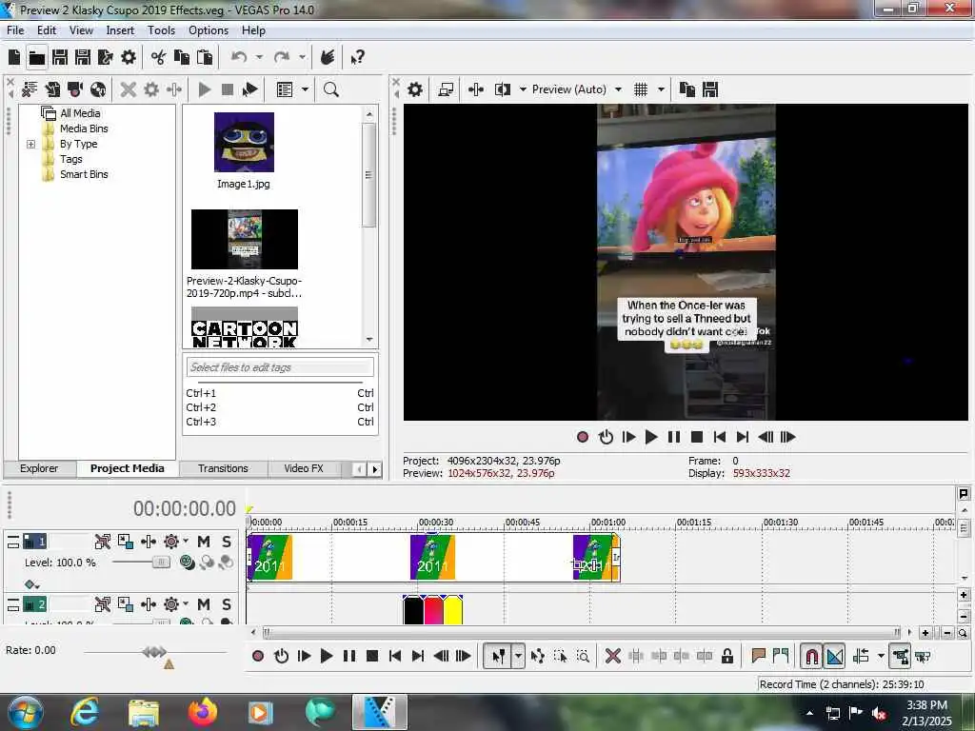Select Normal Edit Tool in timeline toolbar

pyautogui.click(x=498, y=656)
